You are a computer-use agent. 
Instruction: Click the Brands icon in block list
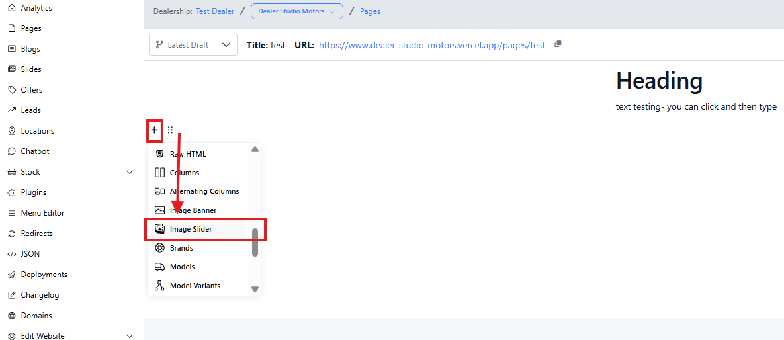click(x=159, y=248)
